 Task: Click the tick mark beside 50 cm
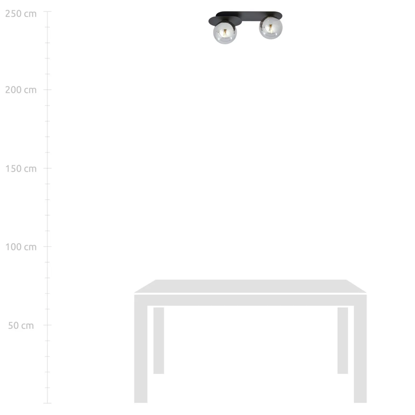pos(47,325)
